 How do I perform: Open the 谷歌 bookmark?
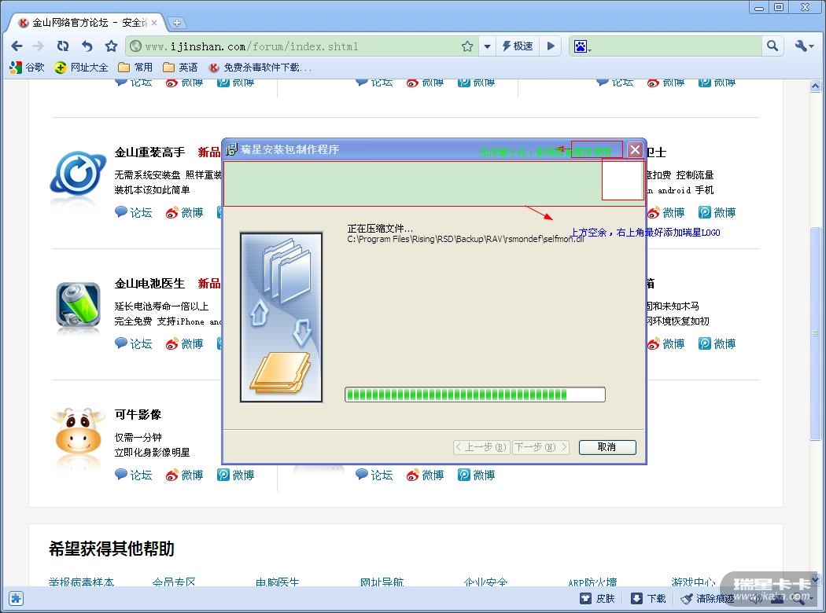27,68
